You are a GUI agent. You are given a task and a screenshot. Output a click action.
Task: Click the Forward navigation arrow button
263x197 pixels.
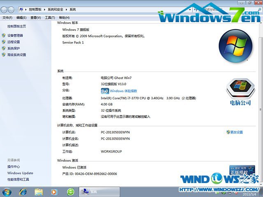coord(11,10)
